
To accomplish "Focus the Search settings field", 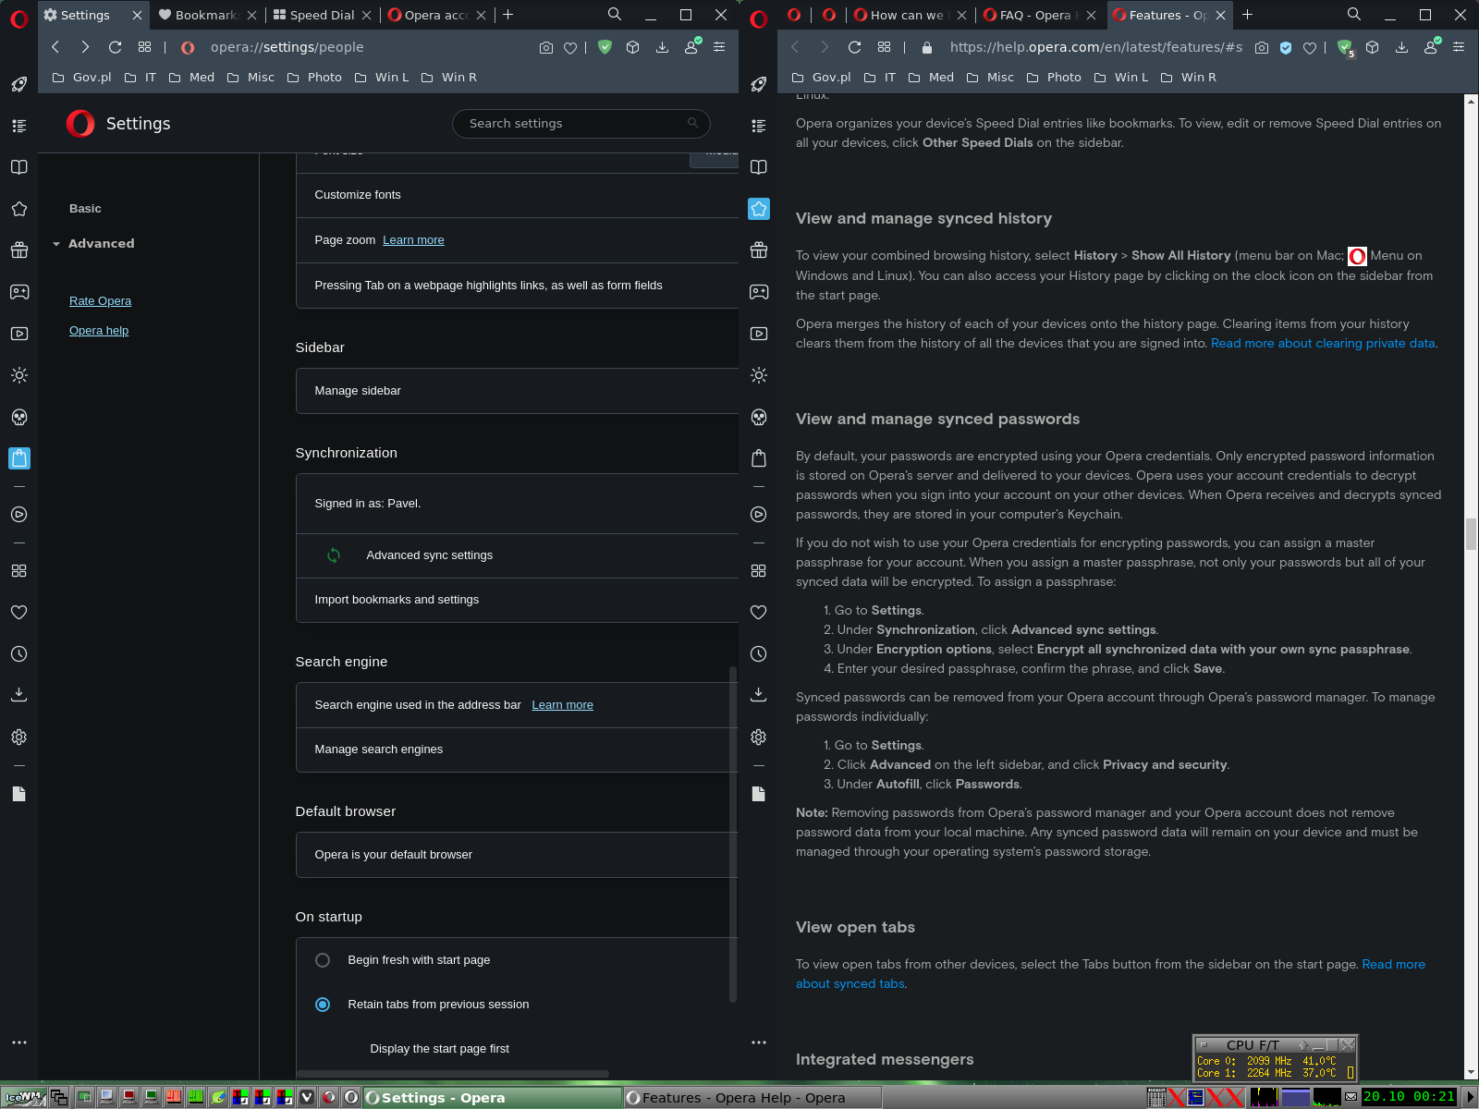I will 581,124.
